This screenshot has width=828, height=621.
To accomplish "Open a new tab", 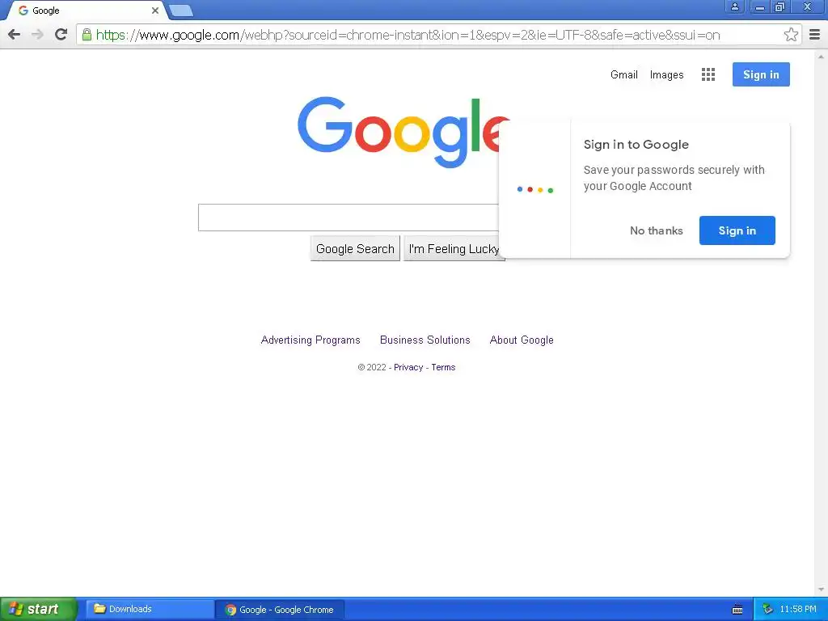I will coord(181,10).
